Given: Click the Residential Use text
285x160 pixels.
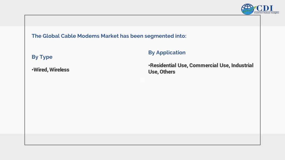Looking at the screenshot, I should pyautogui.click(x=168, y=65).
